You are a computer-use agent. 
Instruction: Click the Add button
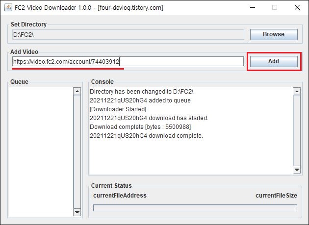[274, 61]
